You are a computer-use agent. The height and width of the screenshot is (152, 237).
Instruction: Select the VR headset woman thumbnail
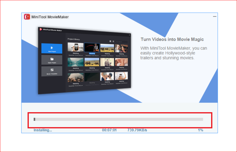[x=121, y=76]
